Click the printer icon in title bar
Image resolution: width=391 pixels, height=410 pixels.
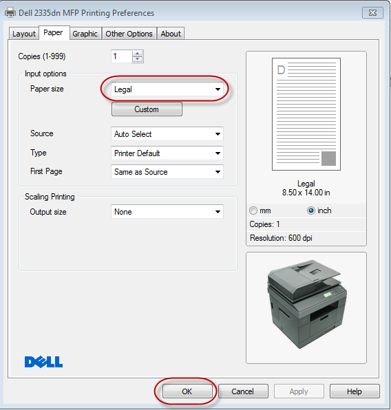(10, 12)
